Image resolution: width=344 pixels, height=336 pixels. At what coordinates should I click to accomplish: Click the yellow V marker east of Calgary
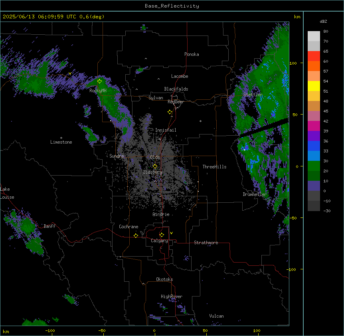click(x=171, y=233)
